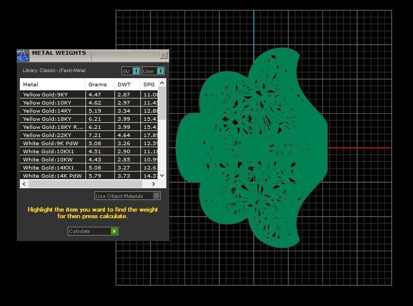
Task: Click the 3.73 DWT value
Action: tap(124, 176)
